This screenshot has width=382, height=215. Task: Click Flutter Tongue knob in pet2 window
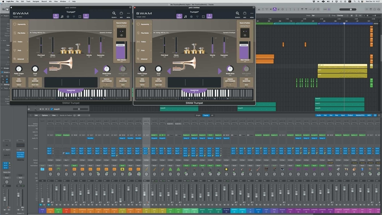click(19, 69)
